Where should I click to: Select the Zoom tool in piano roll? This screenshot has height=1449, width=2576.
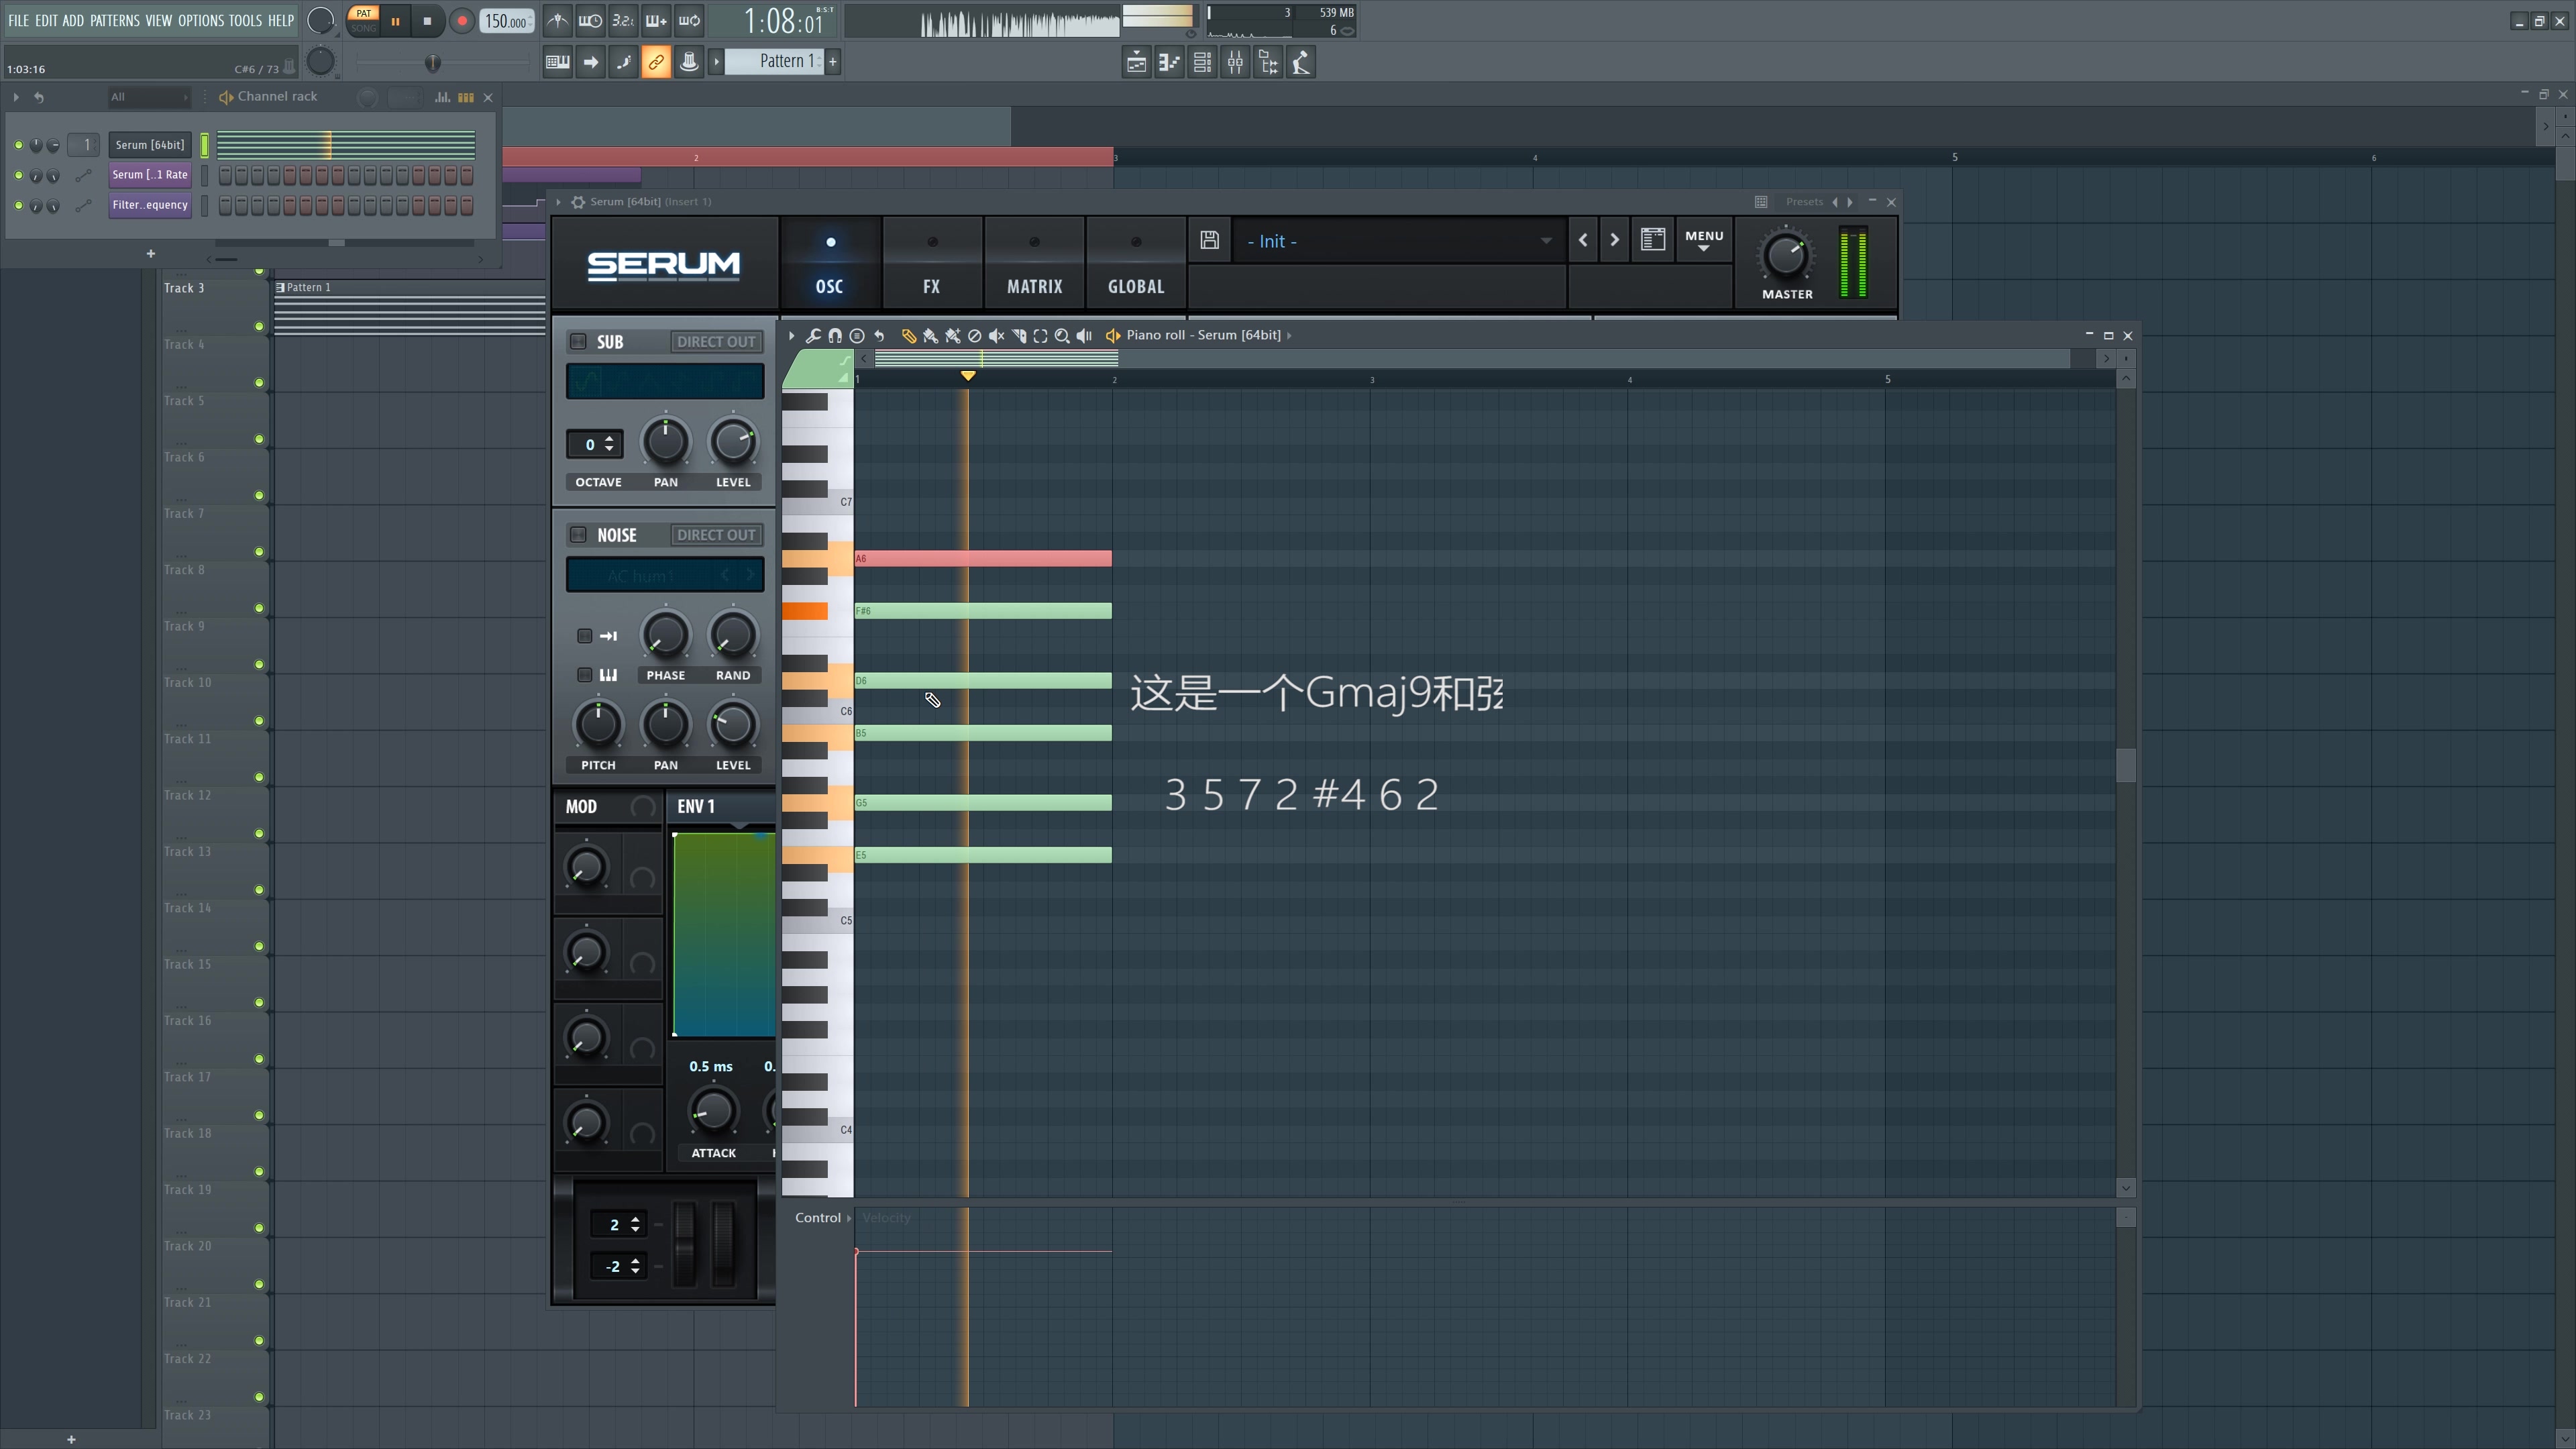[1062, 336]
